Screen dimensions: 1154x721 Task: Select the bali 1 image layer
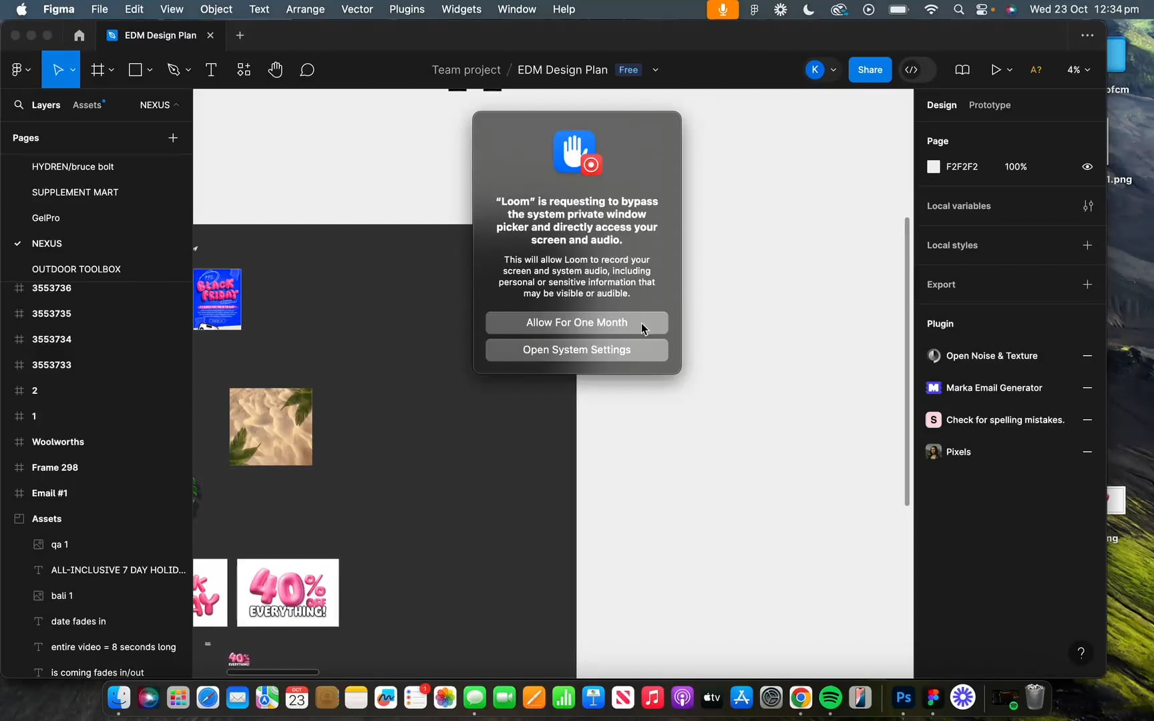point(62,595)
